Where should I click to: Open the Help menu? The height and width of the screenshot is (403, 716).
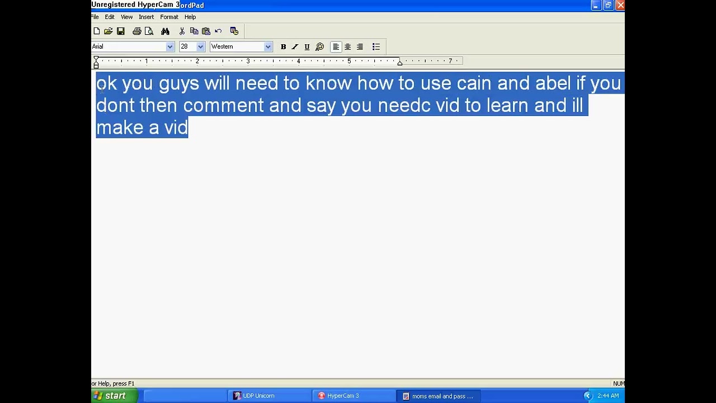pyautogui.click(x=190, y=17)
